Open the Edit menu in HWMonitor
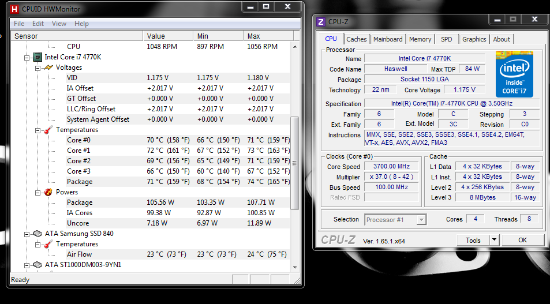This screenshot has height=304, width=550. tap(38, 24)
